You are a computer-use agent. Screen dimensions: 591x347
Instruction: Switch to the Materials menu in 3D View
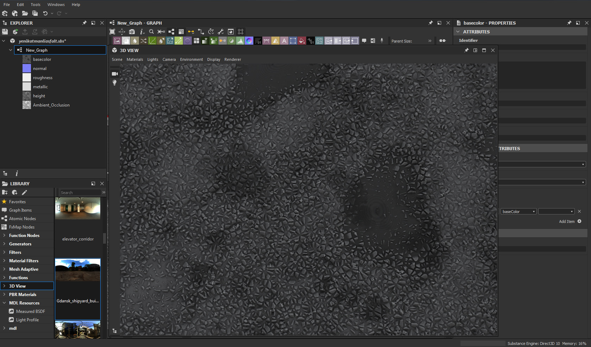(x=135, y=59)
